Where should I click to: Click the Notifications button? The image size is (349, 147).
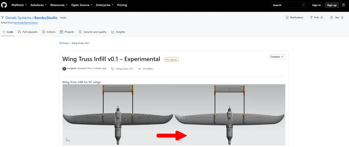point(294,17)
